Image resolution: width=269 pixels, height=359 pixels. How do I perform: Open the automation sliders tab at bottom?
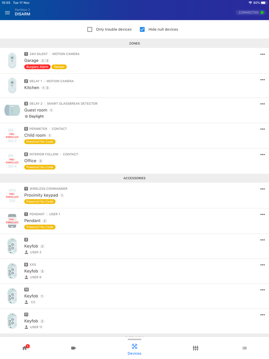coord(195,348)
